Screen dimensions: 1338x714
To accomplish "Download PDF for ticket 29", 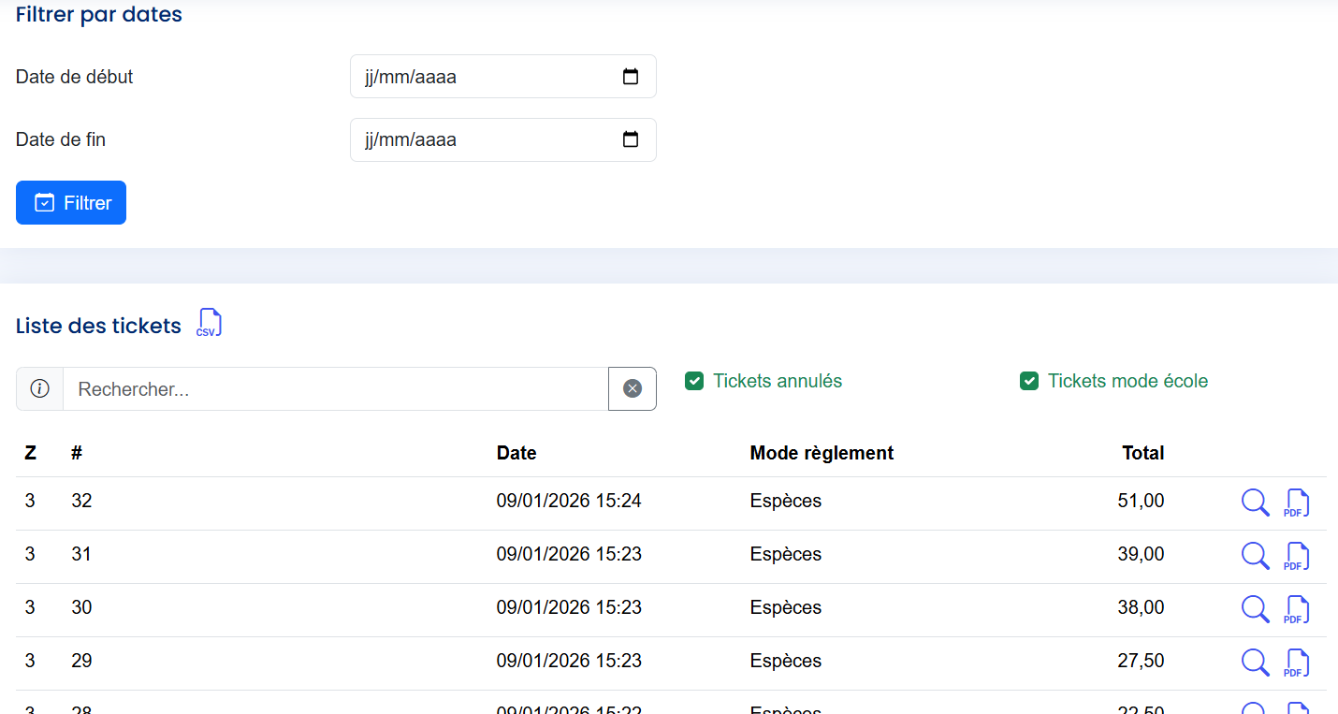I will pos(1296,663).
